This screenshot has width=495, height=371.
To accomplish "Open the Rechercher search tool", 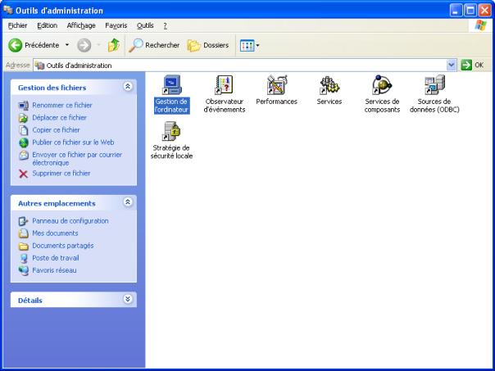I will coord(154,45).
